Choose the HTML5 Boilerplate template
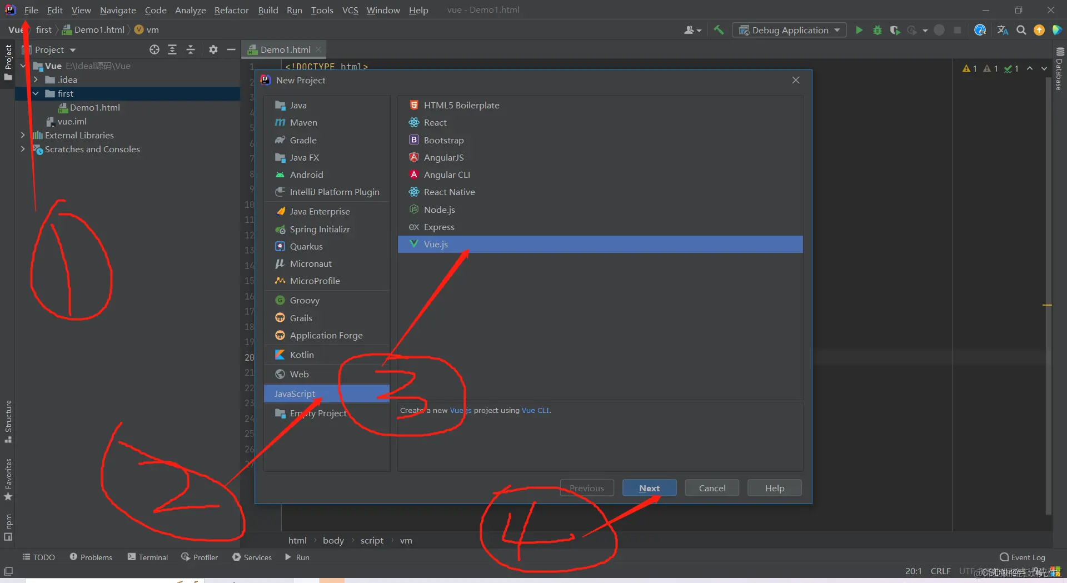The width and height of the screenshot is (1067, 583). (600, 105)
